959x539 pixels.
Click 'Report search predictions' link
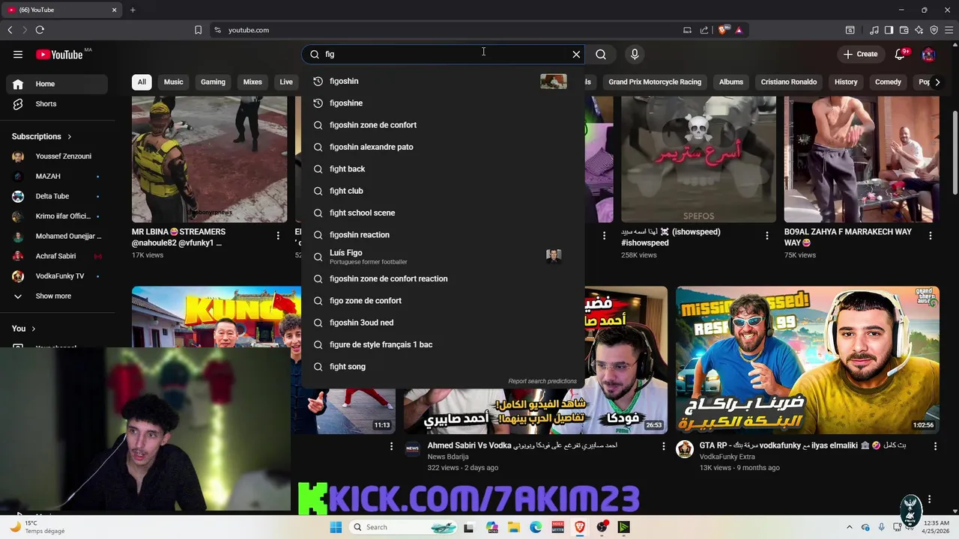[x=542, y=381]
